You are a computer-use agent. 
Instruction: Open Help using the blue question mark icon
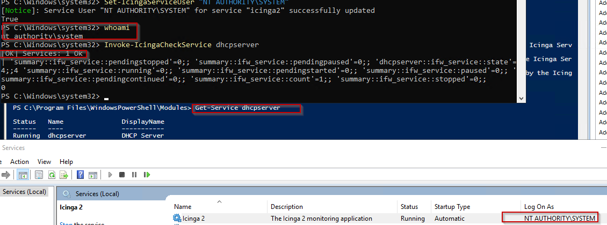point(80,175)
